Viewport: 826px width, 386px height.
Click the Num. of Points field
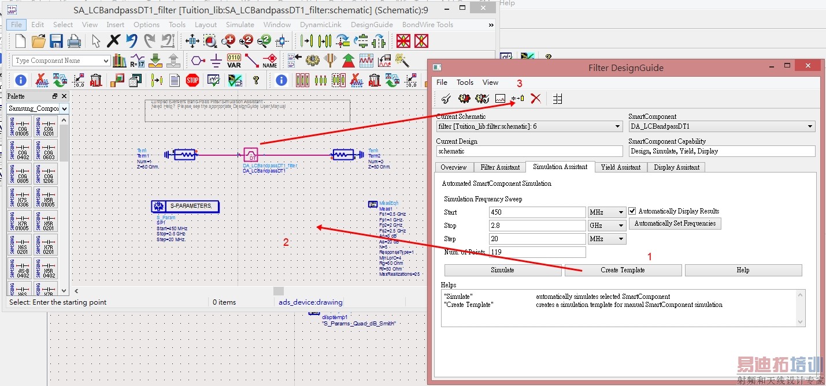(537, 252)
